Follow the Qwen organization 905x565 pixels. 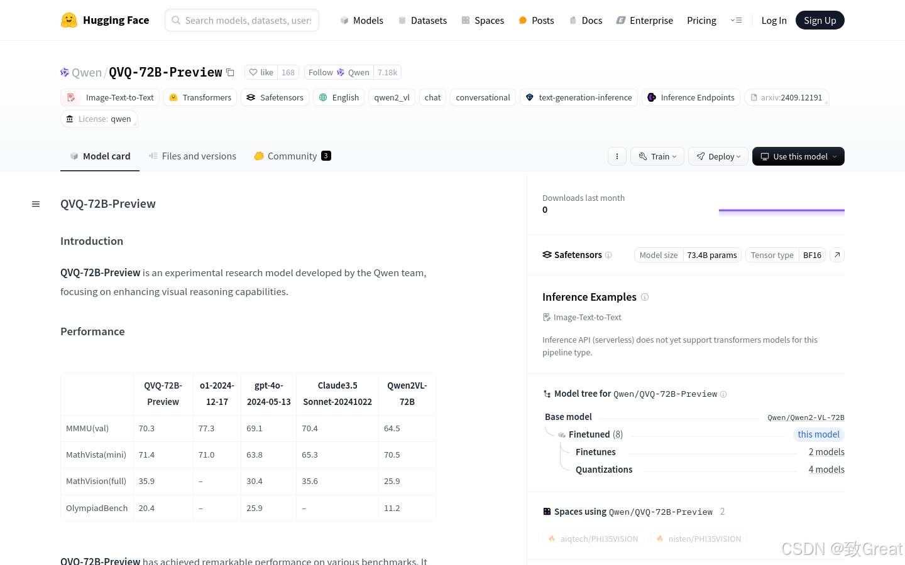pos(339,72)
